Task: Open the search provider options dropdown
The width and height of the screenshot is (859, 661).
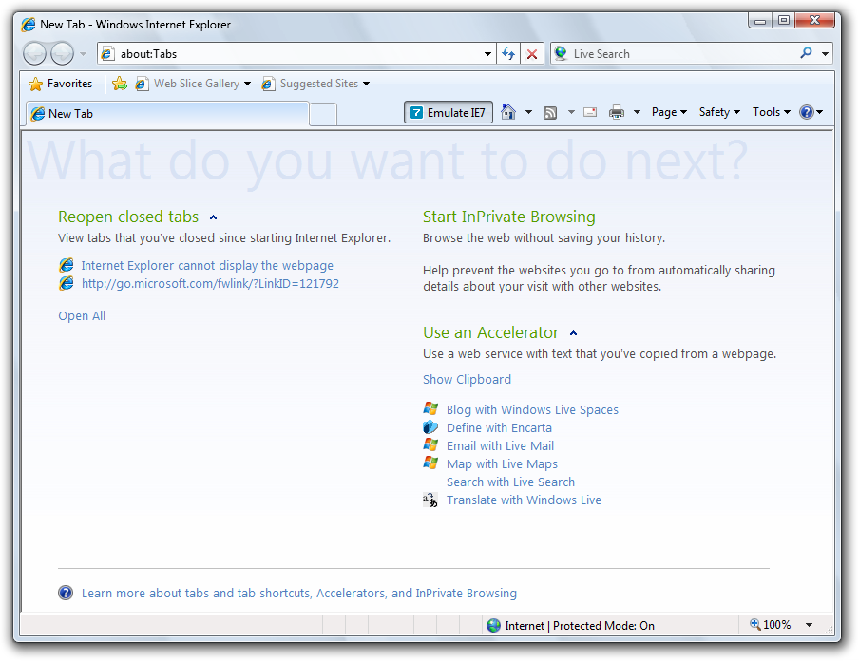Action: 825,54
